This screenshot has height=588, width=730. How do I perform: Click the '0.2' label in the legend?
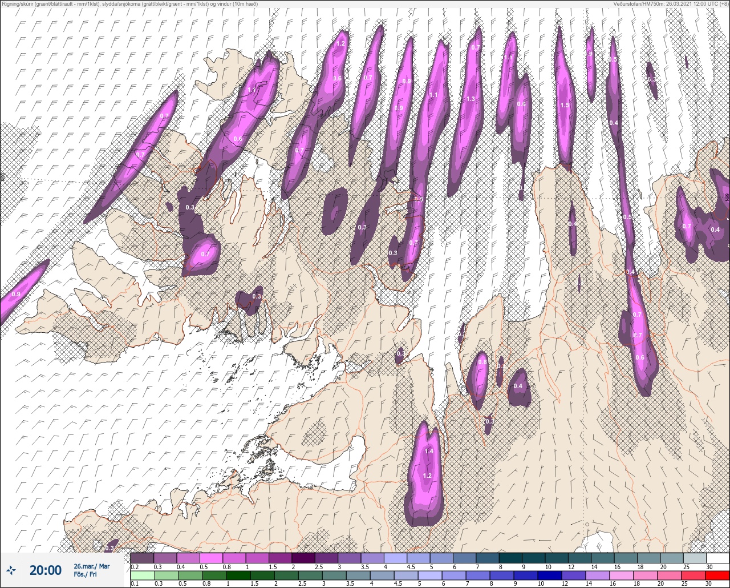coord(135,567)
